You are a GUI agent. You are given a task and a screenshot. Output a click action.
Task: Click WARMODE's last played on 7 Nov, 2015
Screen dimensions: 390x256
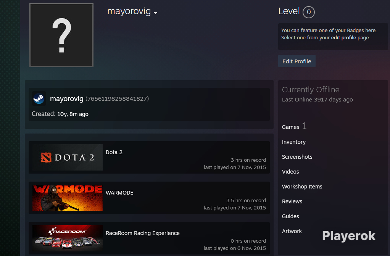click(235, 208)
